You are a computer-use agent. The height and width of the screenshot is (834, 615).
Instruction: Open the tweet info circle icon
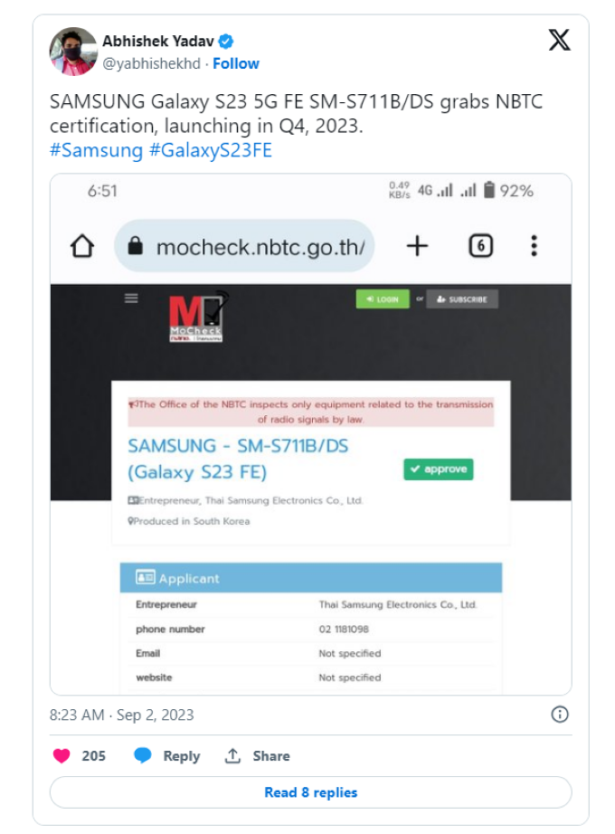(560, 715)
